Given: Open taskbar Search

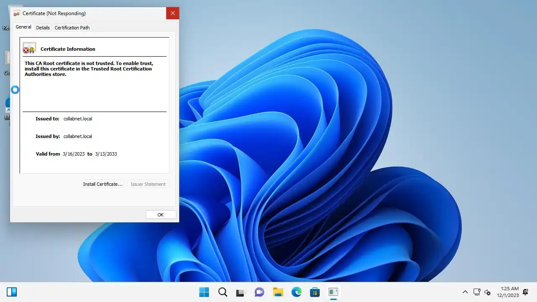Looking at the screenshot, I should point(223,292).
